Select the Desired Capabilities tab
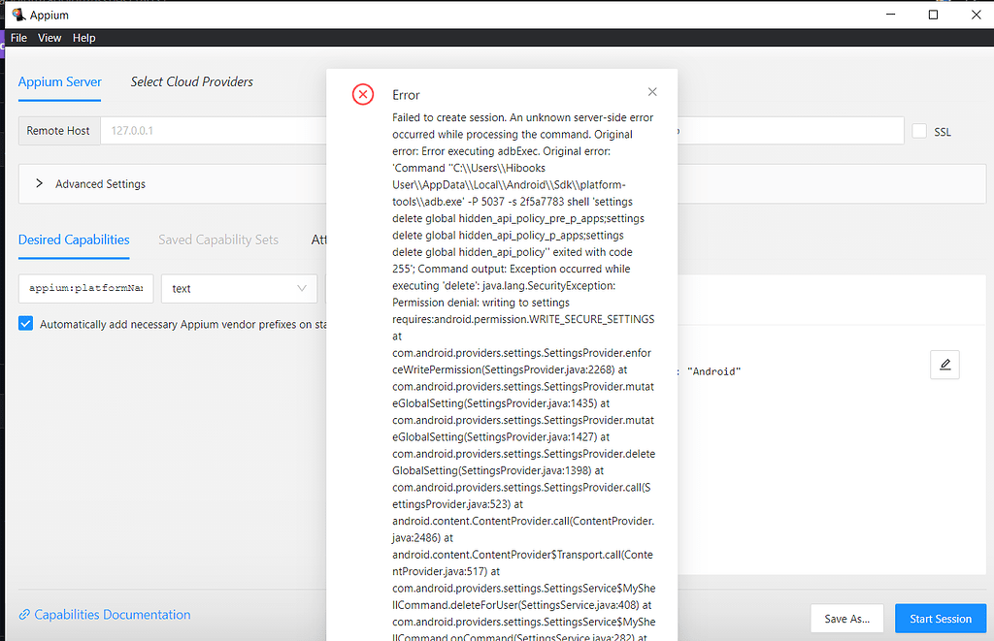The image size is (994, 641). [74, 240]
